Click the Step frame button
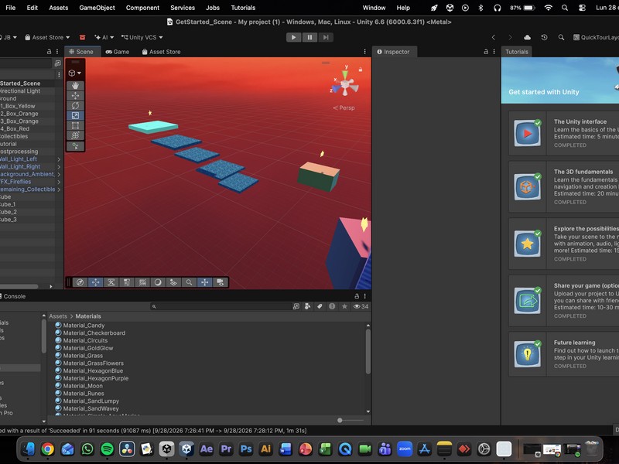 pos(326,37)
